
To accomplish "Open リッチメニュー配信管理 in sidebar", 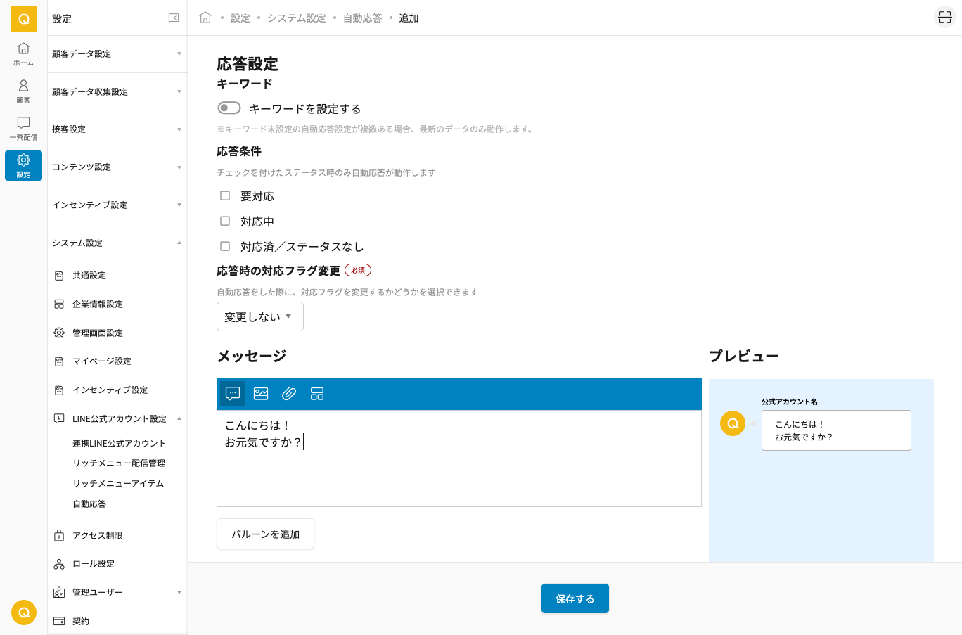I will (x=119, y=463).
